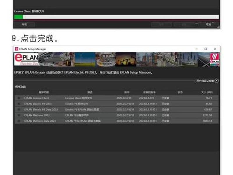Click the 1889.18 size value
This screenshot has width=233, height=175.
pos(207,121)
